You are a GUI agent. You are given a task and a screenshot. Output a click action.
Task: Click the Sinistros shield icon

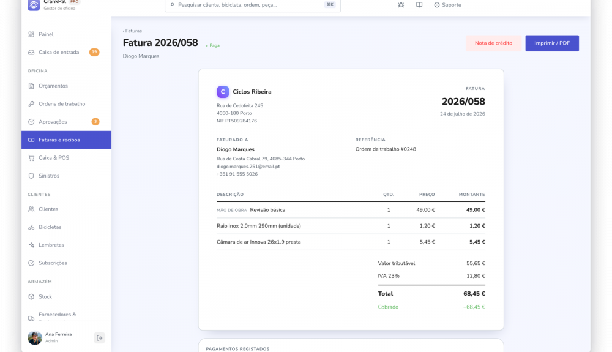[31, 176]
